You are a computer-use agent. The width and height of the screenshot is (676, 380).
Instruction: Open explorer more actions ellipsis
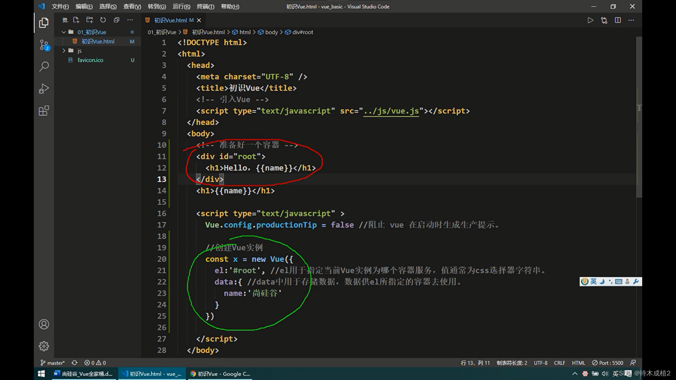coord(130,20)
